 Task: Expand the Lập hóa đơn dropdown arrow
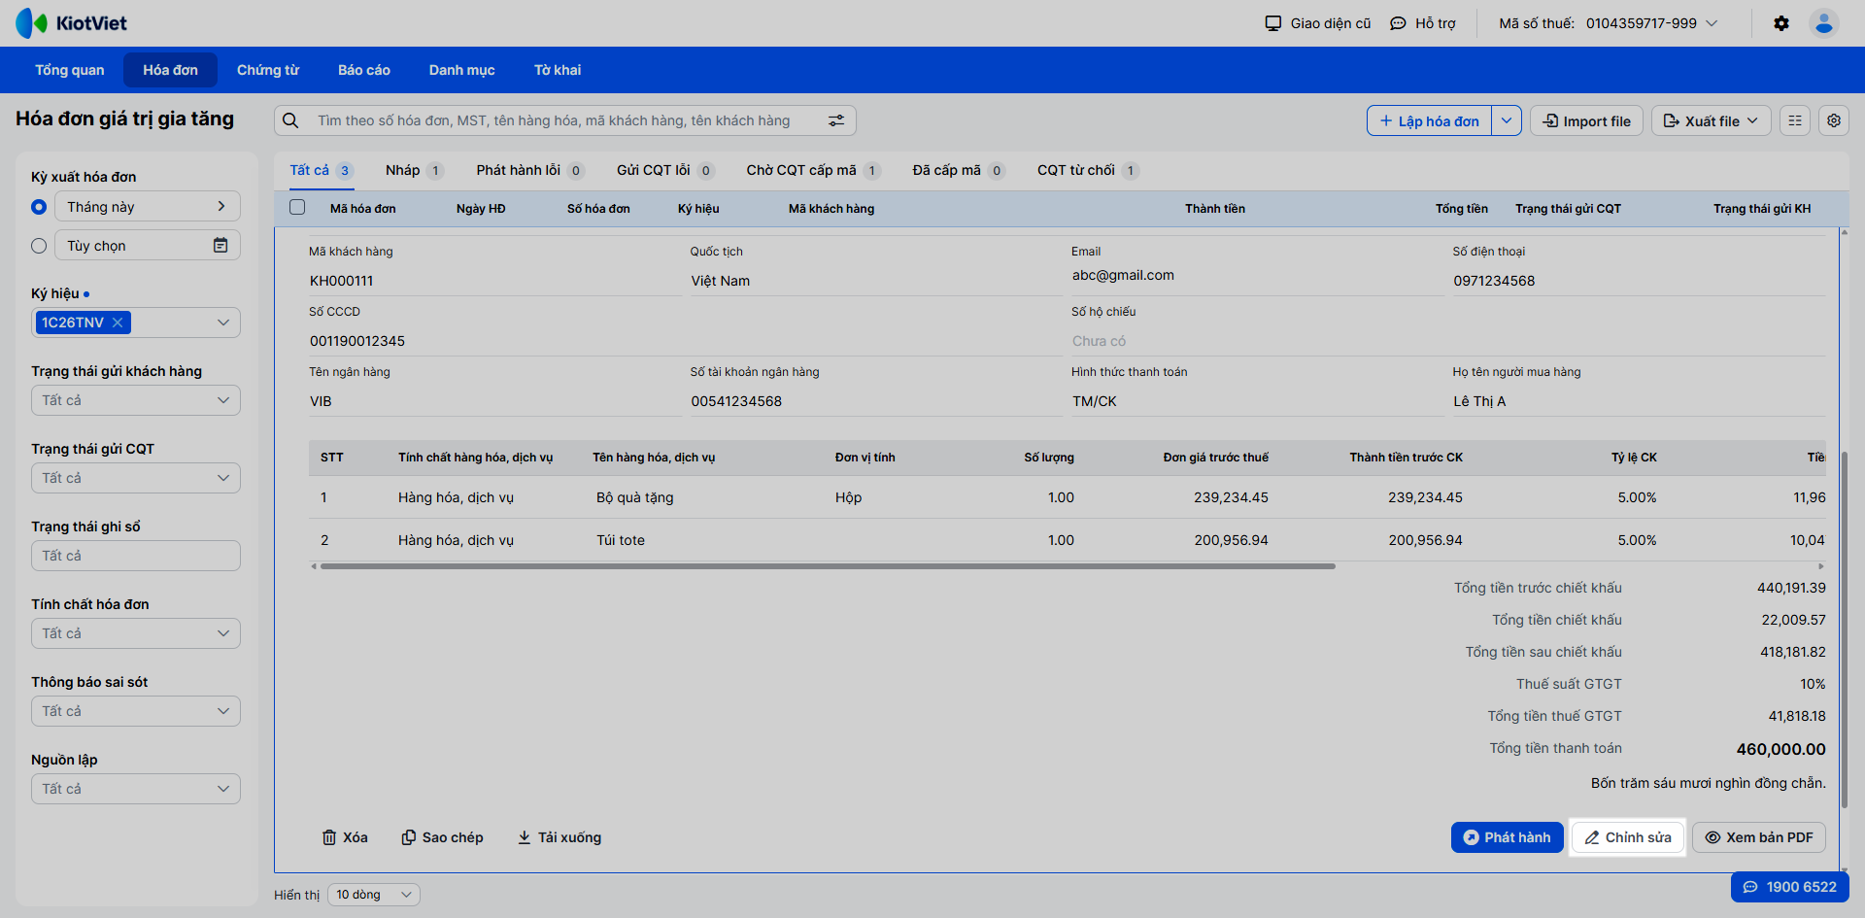point(1507,120)
